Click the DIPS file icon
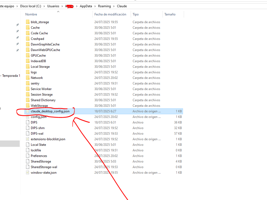 (x=28, y=122)
